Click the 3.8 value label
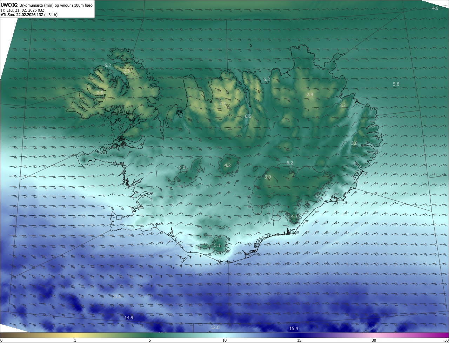The width and height of the screenshot is (449, 343). 354,143
